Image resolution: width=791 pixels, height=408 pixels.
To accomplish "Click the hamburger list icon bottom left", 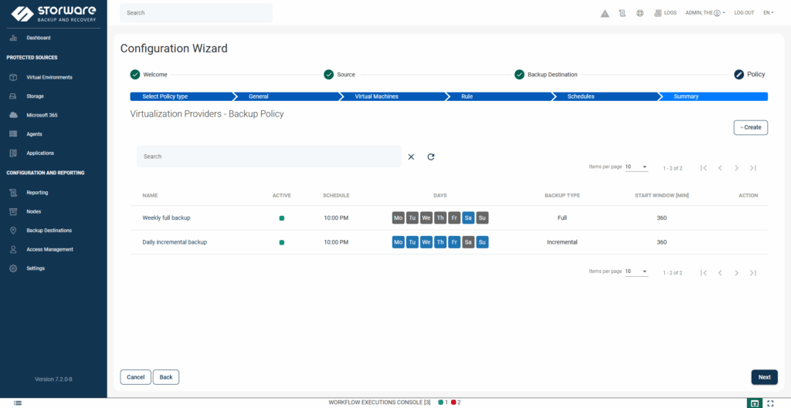I will click(x=18, y=403).
